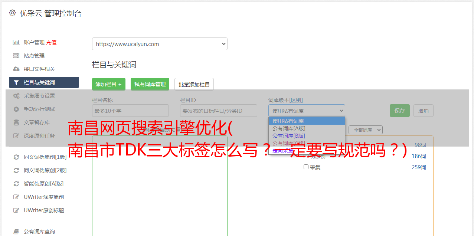
Task: Open the site URL dropdown https://www.ucaiyun.com
Action: point(160,44)
